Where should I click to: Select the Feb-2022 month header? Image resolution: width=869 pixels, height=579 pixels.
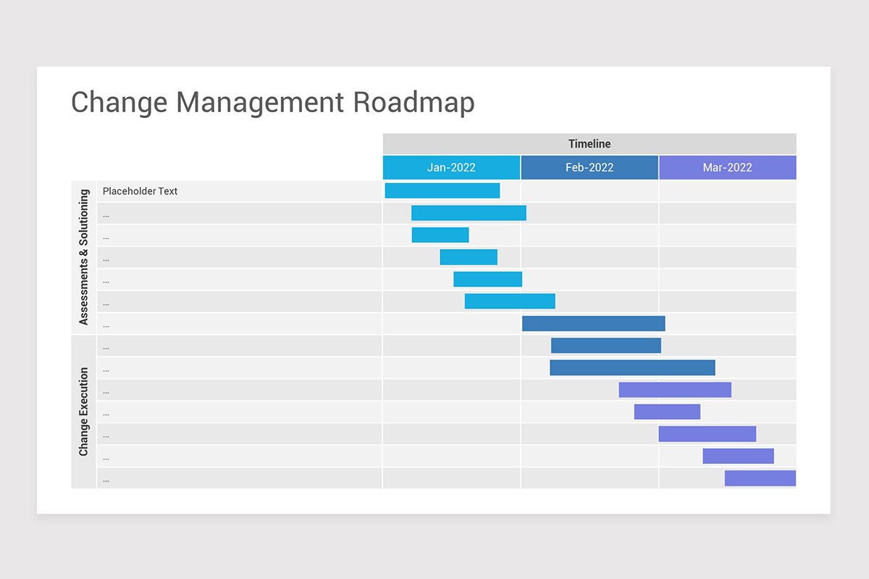589,167
